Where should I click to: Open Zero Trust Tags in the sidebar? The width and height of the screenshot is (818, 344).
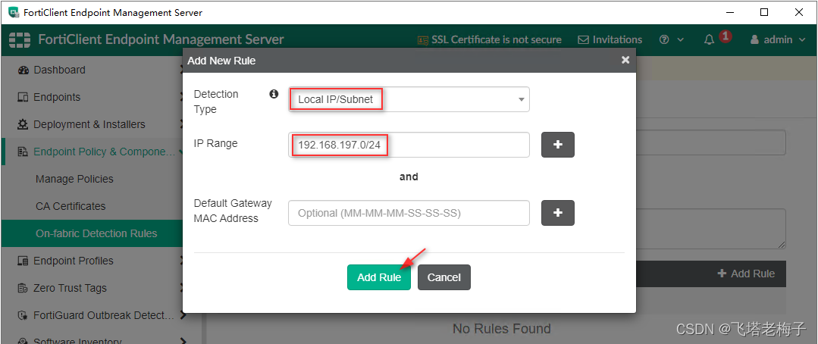(x=70, y=288)
